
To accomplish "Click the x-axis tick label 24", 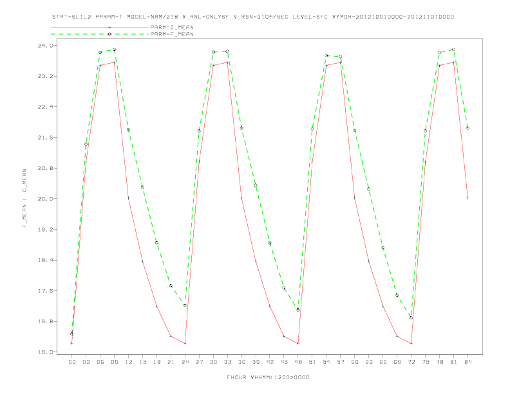I will pyautogui.click(x=185, y=362).
